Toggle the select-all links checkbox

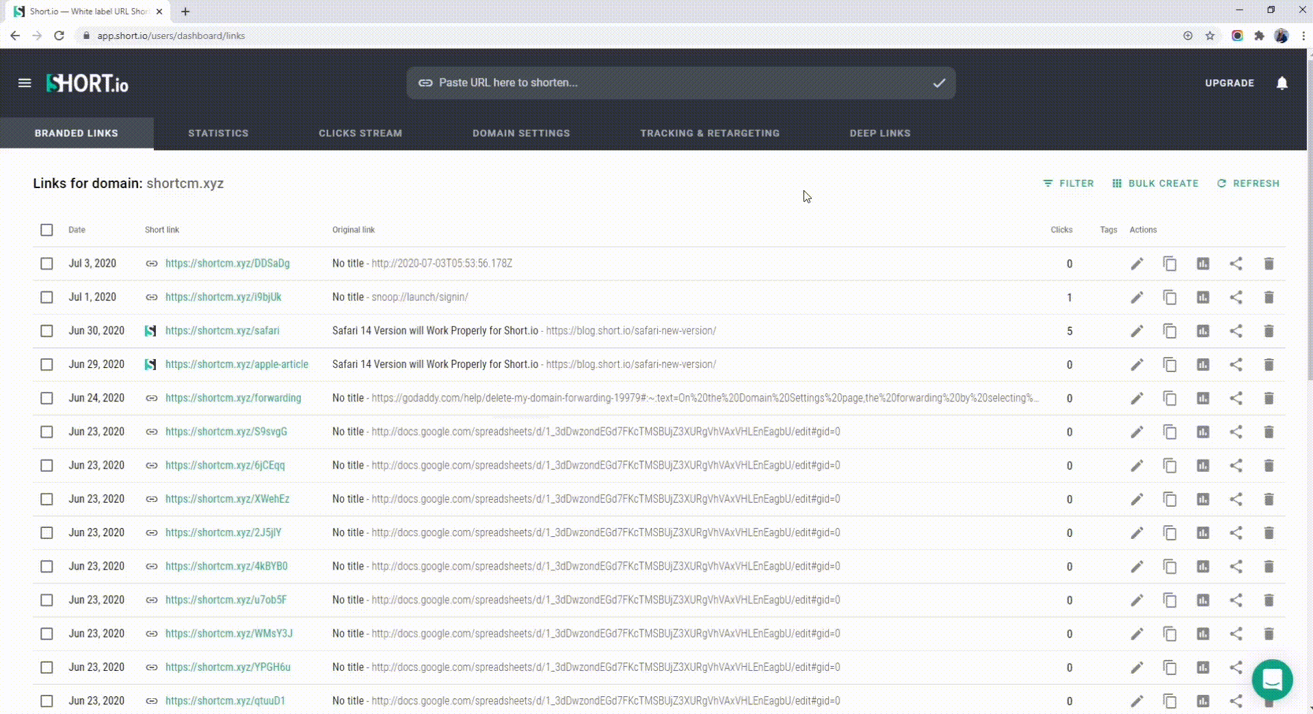tap(47, 230)
